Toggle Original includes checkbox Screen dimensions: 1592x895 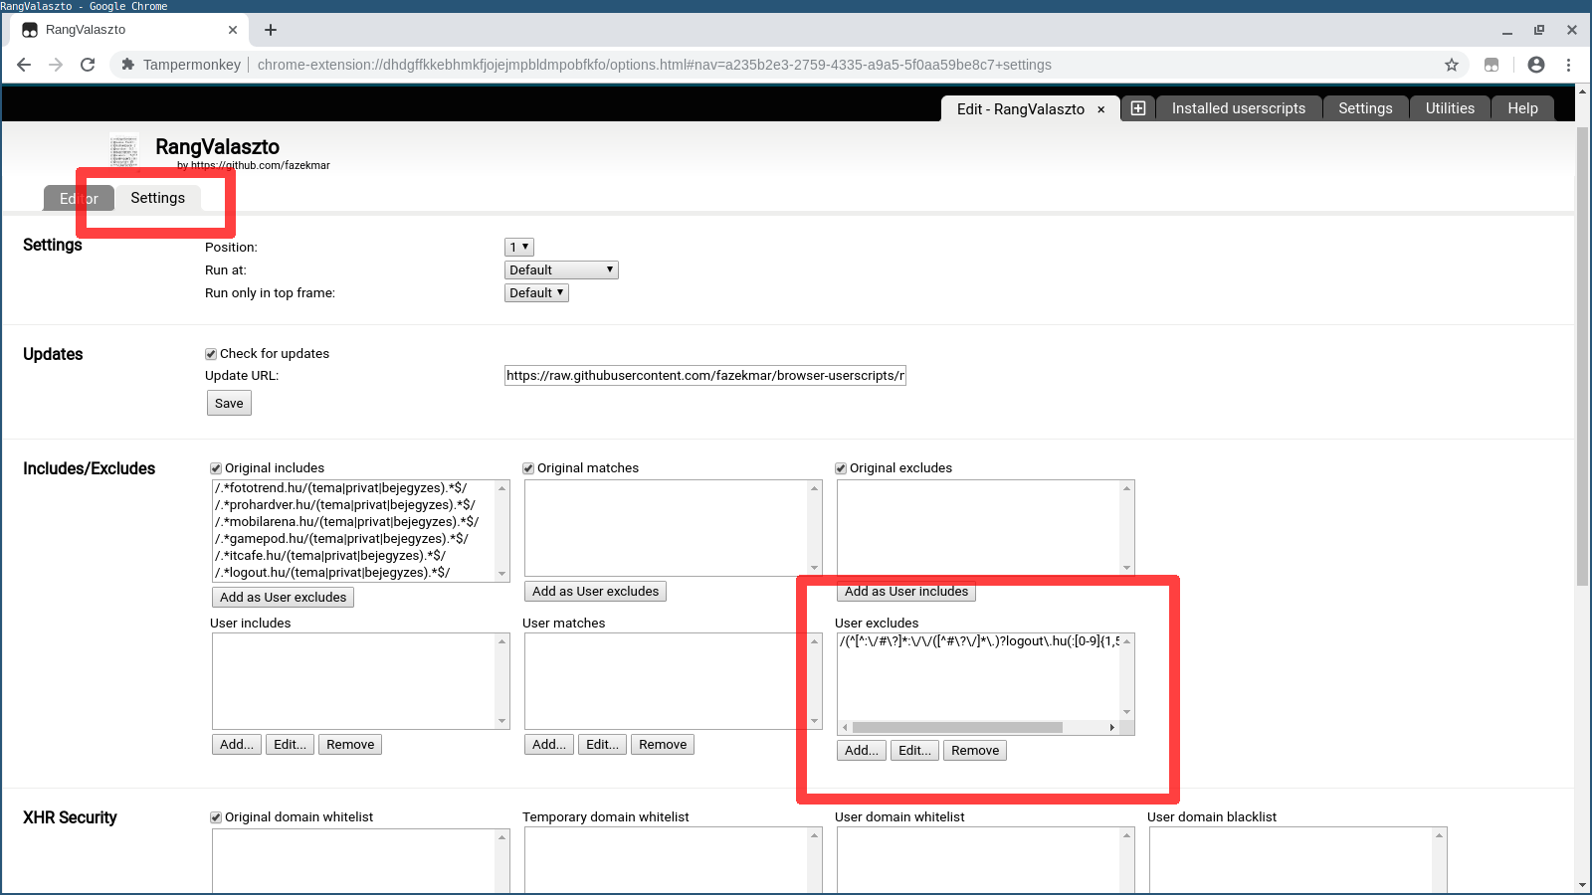[216, 468]
